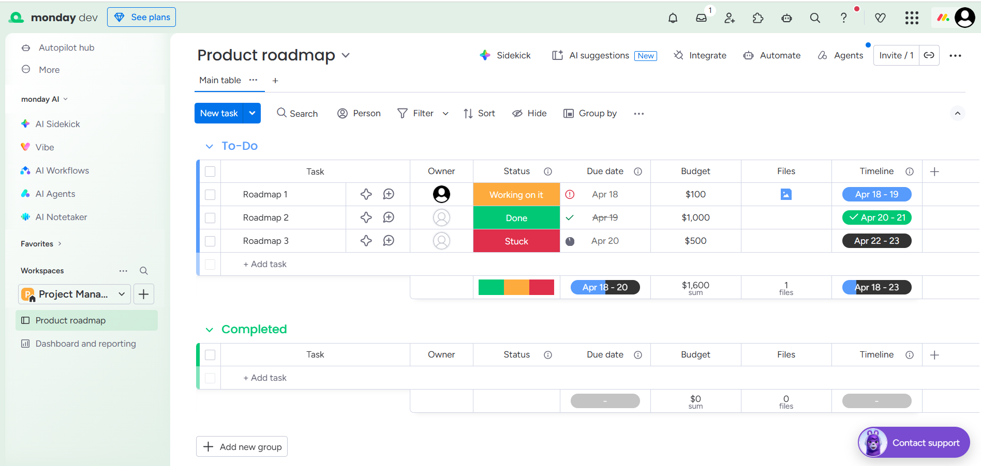The width and height of the screenshot is (981, 466).
Task: Open the Automate menu
Action: tap(771, 55)
